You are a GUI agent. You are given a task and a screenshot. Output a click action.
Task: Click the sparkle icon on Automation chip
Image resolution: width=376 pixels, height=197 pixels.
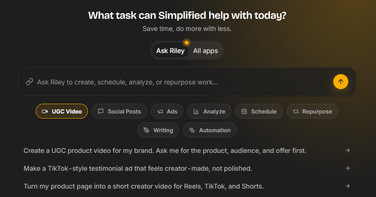[x=192, y=130]
